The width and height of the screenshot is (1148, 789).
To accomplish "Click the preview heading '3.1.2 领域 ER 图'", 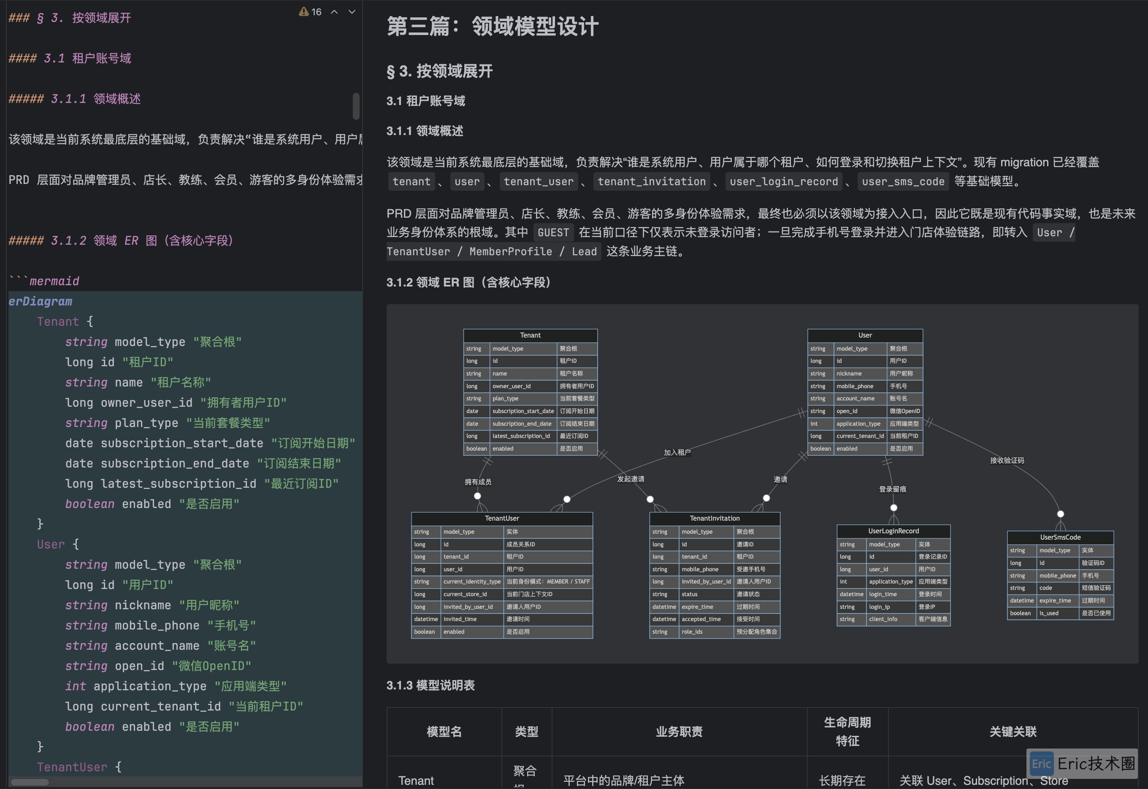I will click(x=468, y=282).
